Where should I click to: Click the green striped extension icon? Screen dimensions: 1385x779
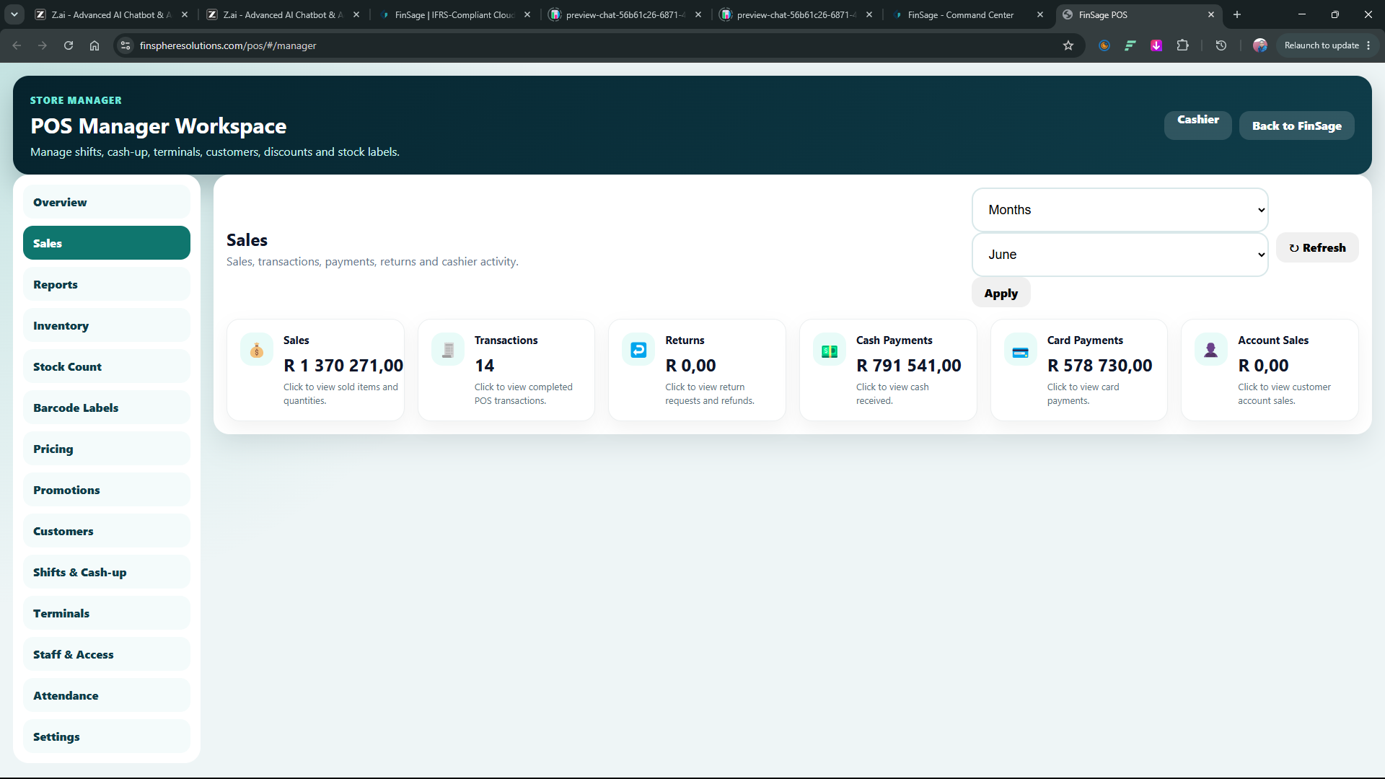tap(1130, 45)
